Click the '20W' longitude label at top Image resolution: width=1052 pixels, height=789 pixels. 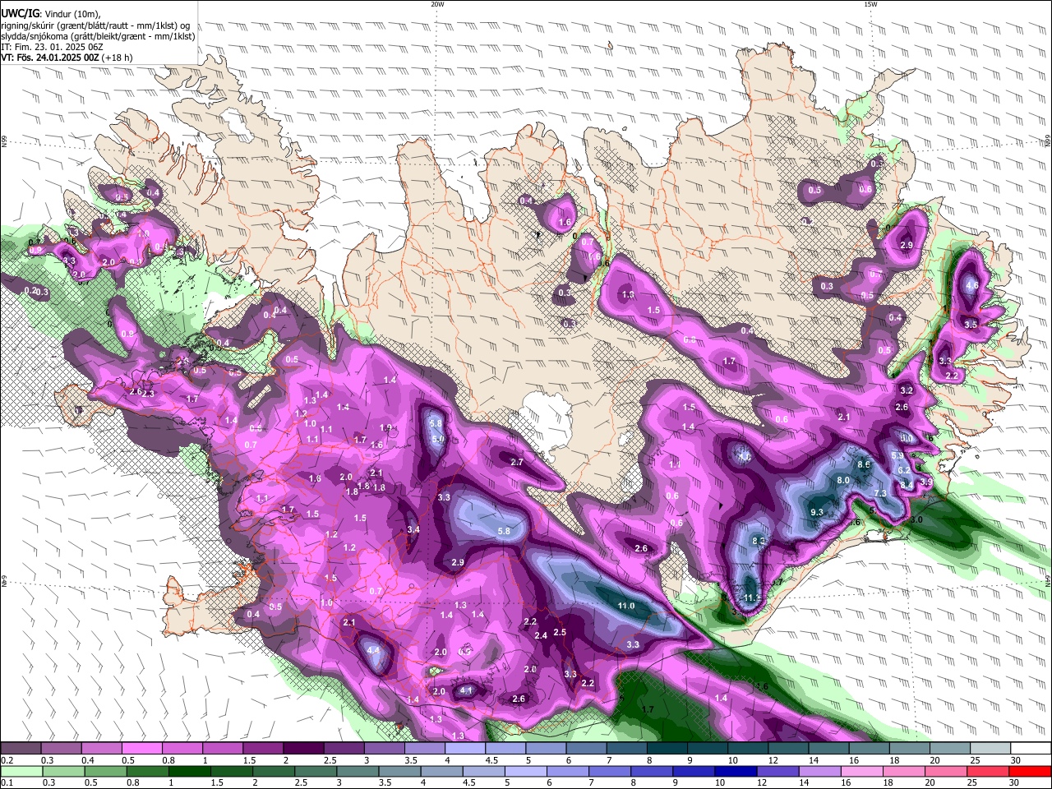click(x=437, y=4)
